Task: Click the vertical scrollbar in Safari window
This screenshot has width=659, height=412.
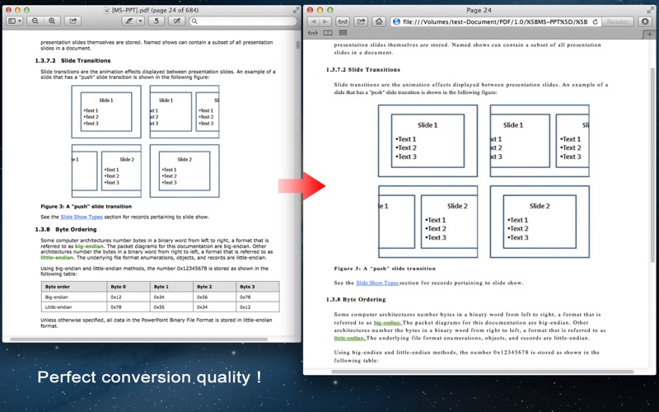Action: [x=652, y=166]
